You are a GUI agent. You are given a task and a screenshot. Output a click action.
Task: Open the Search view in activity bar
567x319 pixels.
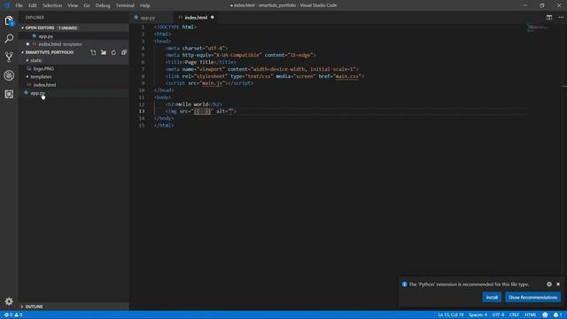(9, 38)
